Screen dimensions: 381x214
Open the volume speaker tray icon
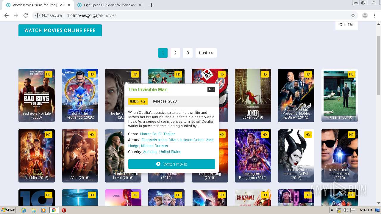345,210
